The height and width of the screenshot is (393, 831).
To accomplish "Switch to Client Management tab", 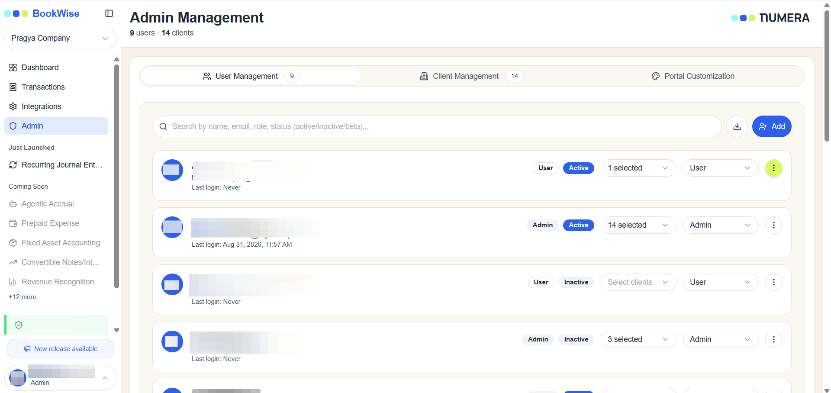I will 472,76.
